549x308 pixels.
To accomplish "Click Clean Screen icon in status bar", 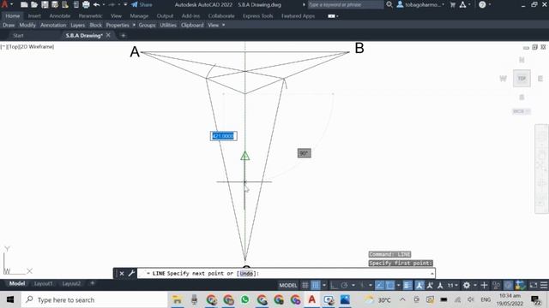I will click(x=534, y=285).
